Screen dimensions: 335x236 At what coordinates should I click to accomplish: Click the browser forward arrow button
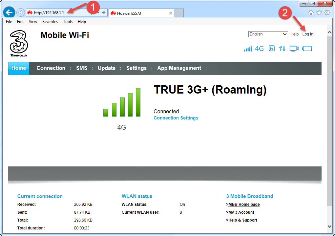21,12
